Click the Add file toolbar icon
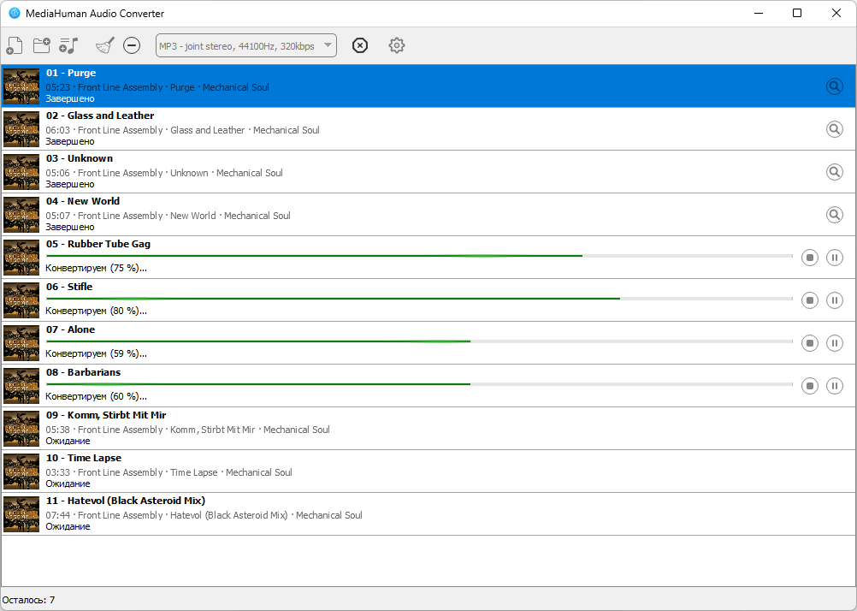Image resolution: width=857 pixels, height=611 pixels. point(15,45)
